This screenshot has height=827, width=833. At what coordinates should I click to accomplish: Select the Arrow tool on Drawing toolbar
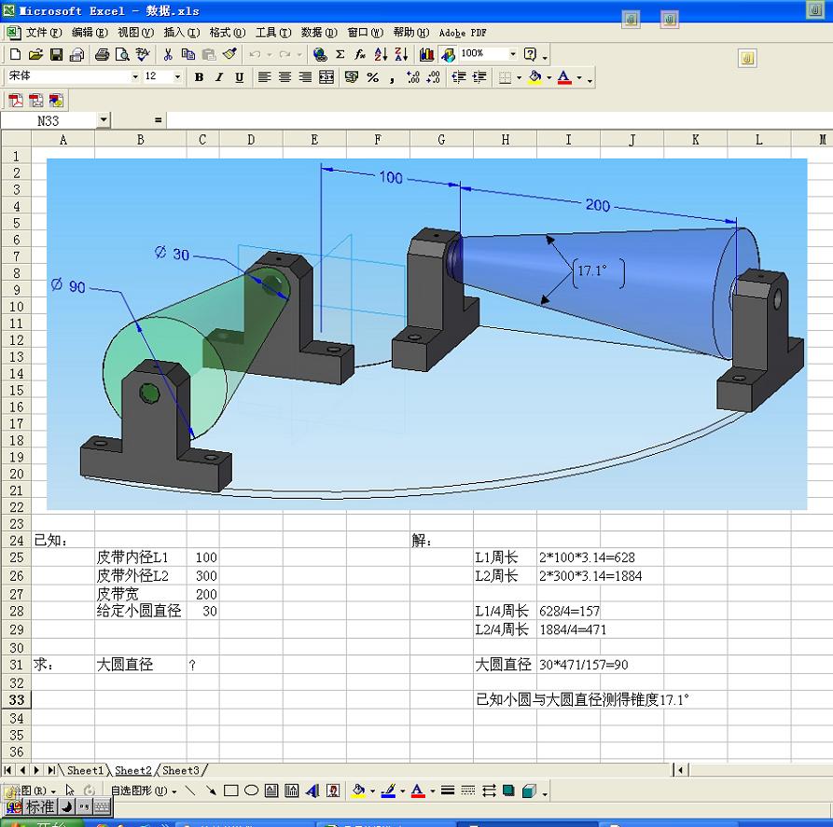click(x=211, y=791)
